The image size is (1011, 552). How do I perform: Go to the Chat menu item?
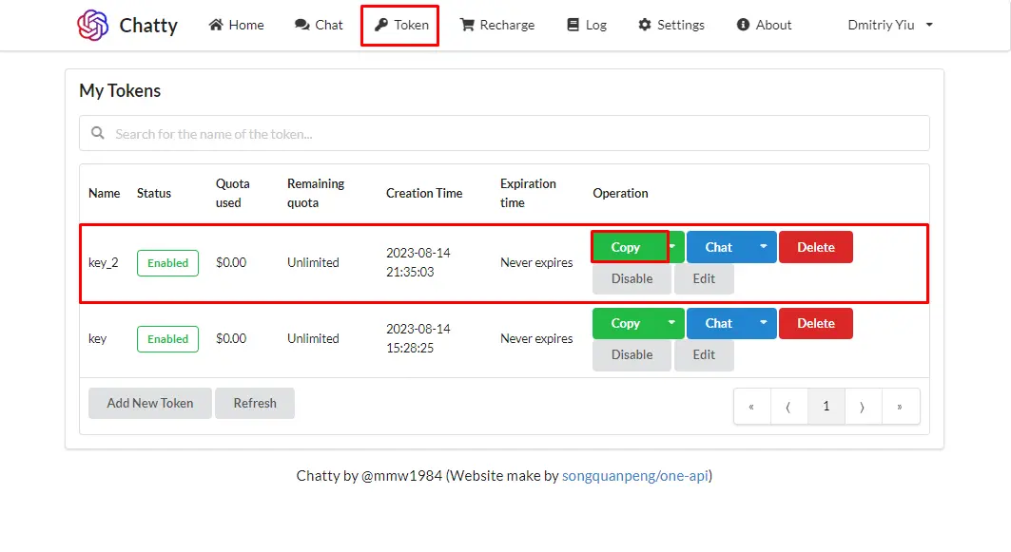[319, 25]
